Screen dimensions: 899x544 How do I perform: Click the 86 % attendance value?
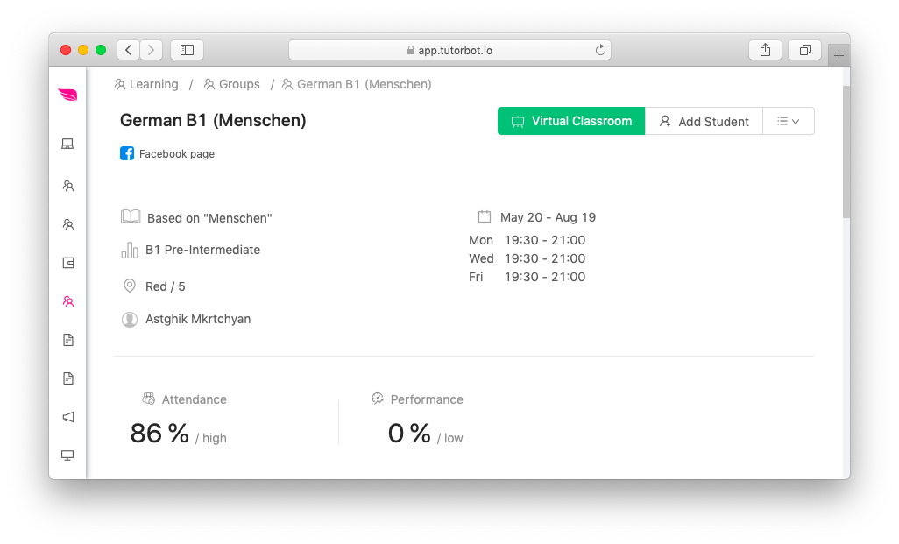(x=159, y=434)
